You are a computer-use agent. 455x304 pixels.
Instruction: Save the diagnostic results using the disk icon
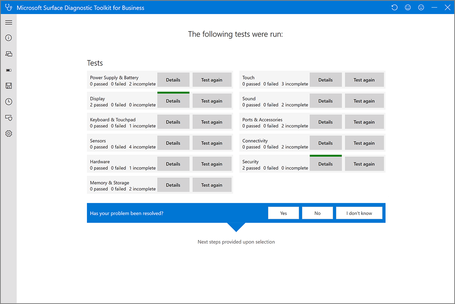tap(8, 85)
